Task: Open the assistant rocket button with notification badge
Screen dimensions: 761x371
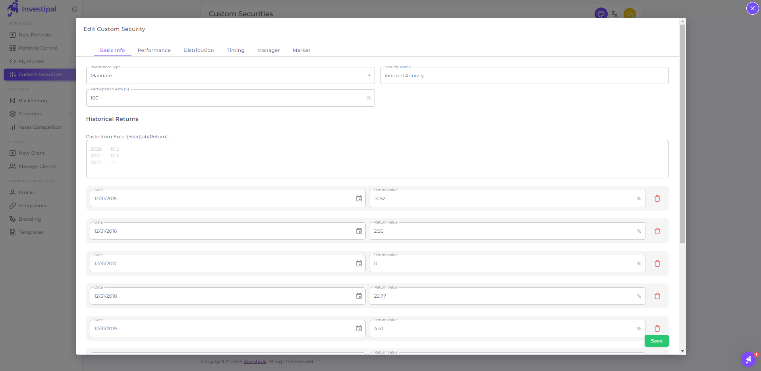Action: 748,359
